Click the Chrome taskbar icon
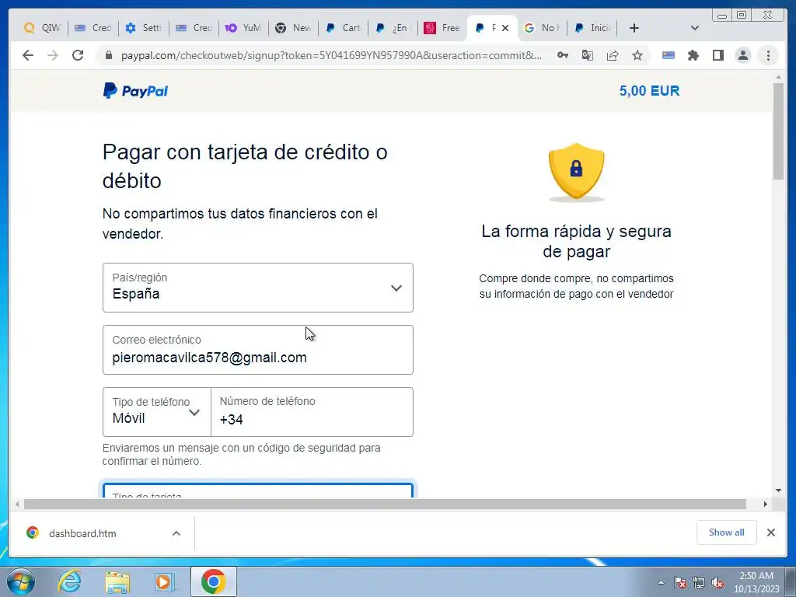Image resolution: width=796 pixels, height=597 pixels. coord(214,581)
